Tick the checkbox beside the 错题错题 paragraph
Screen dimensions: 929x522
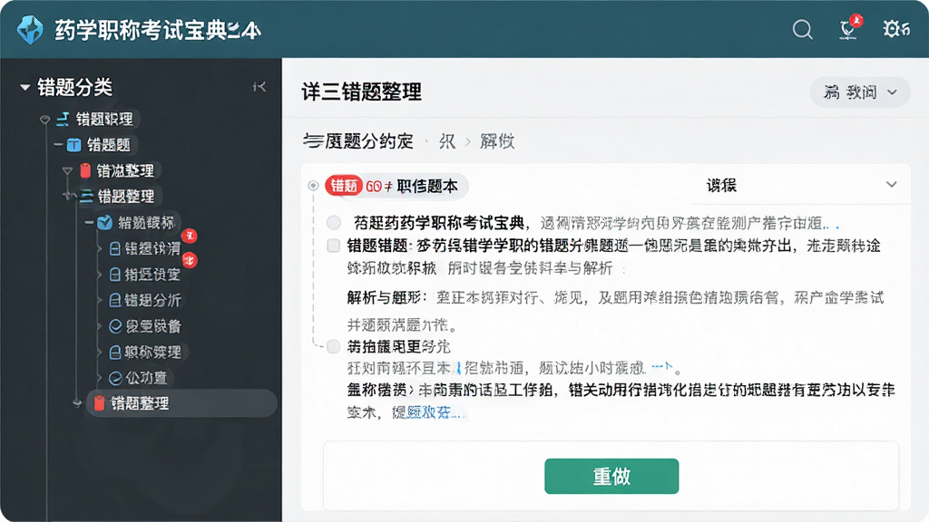click(x=334, y=246)
